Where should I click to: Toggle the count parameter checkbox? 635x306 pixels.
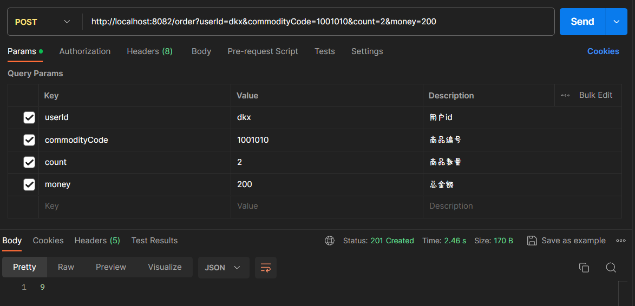point(29,162)
